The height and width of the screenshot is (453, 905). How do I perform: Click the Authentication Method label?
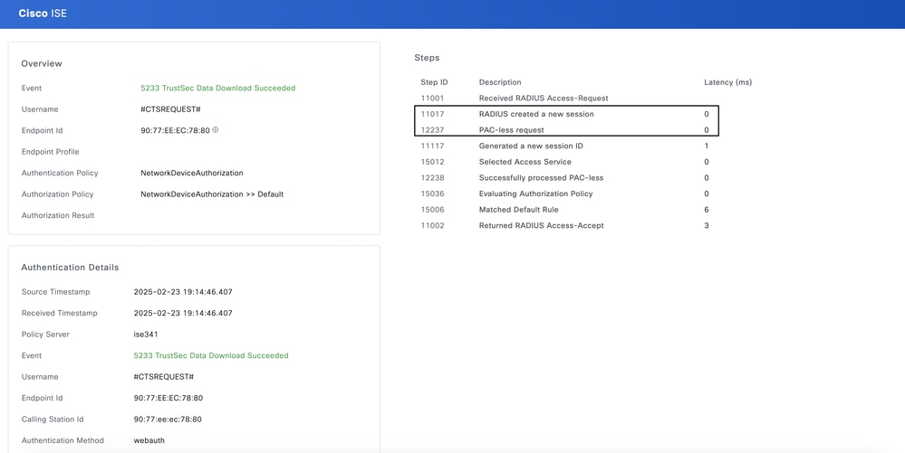[63, 441]
